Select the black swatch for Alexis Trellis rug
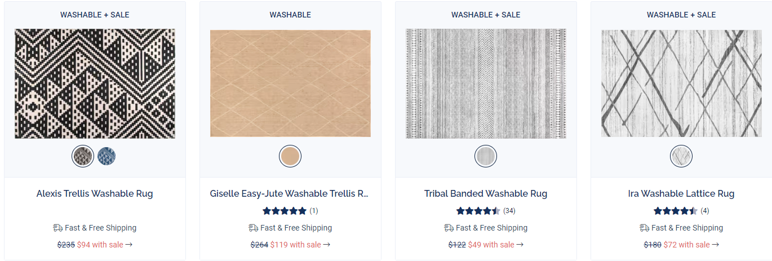Viewport: 772px width, 261px height. coord(83,156)
